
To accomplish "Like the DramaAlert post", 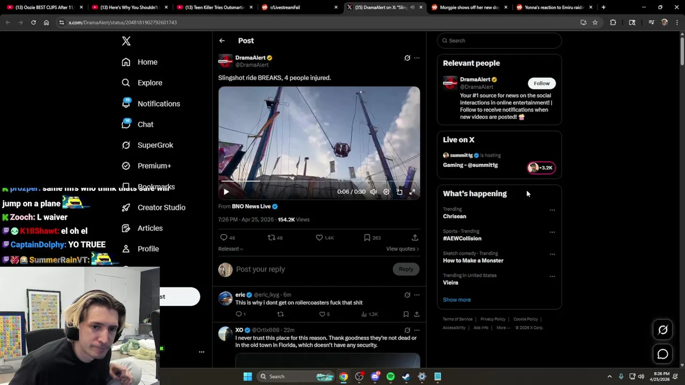I will [x=324, y=237].
